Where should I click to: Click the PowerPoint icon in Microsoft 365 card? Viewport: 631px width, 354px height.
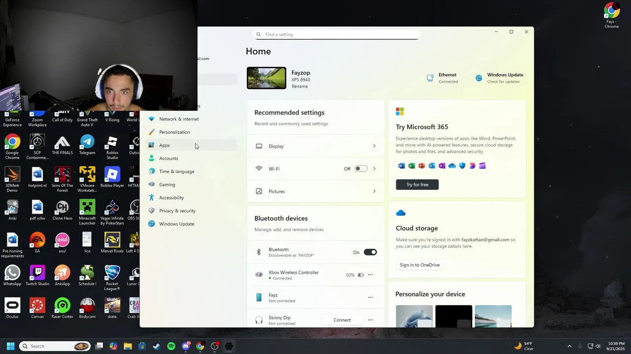click(x=421, y=166)
